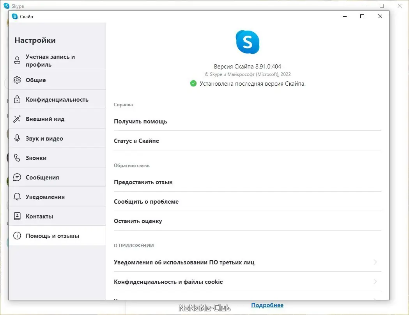
Task: Click the microphone icon for Звук и видео
Action: (x=17, y=138)
